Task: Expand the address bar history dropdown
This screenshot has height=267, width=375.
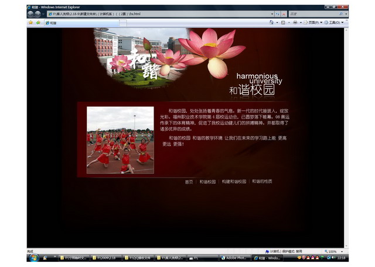Action: [x=271, y=13]
